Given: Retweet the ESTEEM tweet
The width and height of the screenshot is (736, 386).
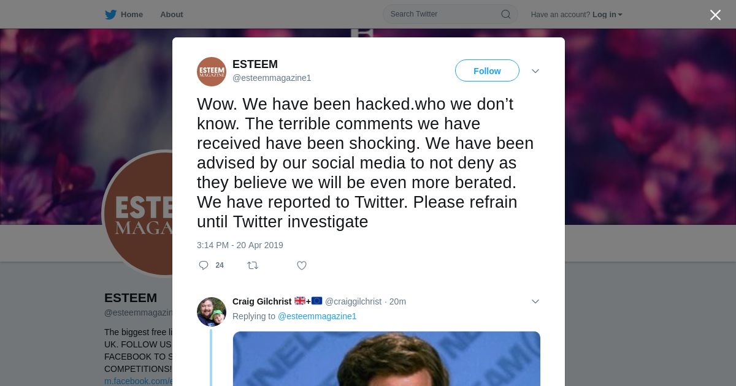Looking at the screenshot, I should (x=253, y=265).
